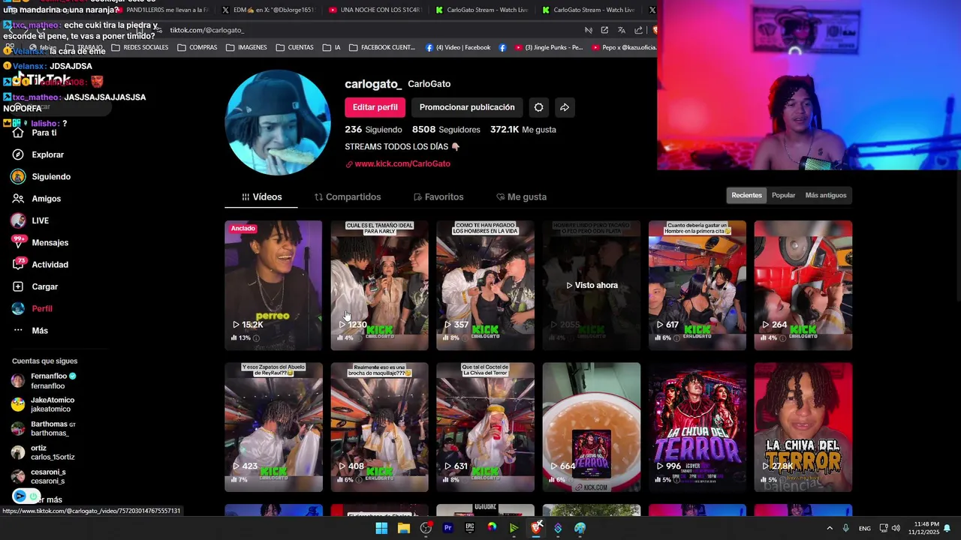Open Mensajes inbox icon
This screenshot has height=540, width=961.
[x=19, y=242]
